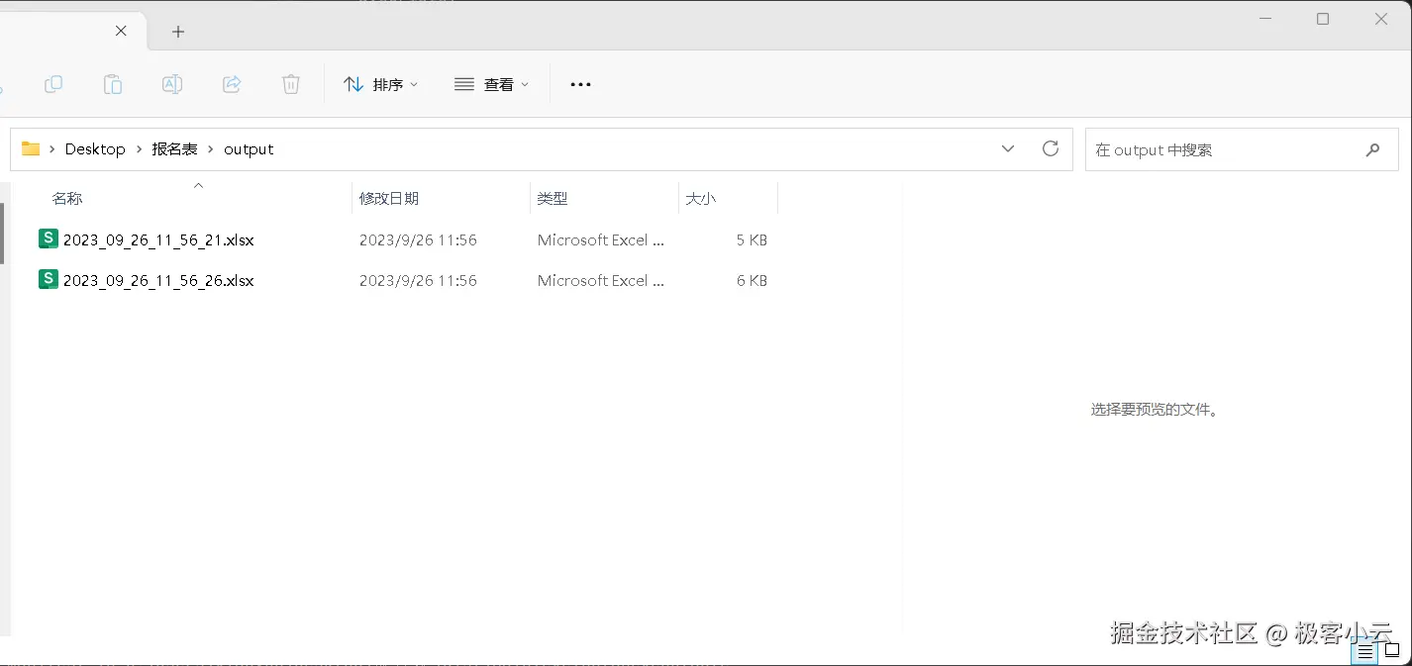This screenshot has width=1412, height=666.
Task: Expand chevron before Desktop in breadcrumb
Action: (x=52, y=148)
